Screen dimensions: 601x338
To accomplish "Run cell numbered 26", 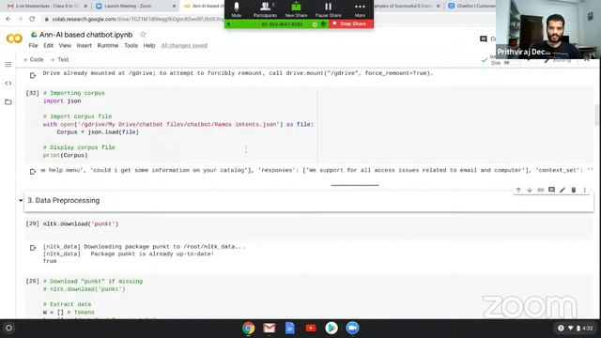I will 32,282.
